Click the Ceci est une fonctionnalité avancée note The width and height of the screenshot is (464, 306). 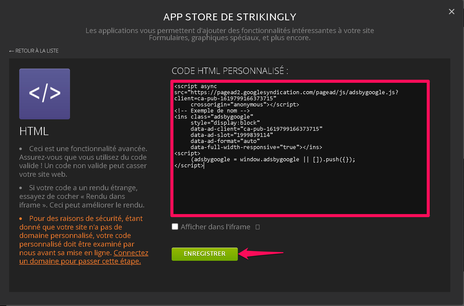(x=83, y=161)
